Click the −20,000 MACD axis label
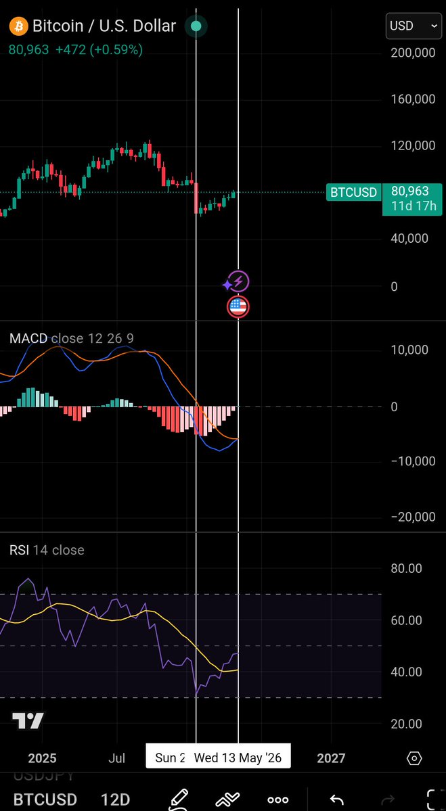This screenshot has width=446, height=811. coord(414,517)
